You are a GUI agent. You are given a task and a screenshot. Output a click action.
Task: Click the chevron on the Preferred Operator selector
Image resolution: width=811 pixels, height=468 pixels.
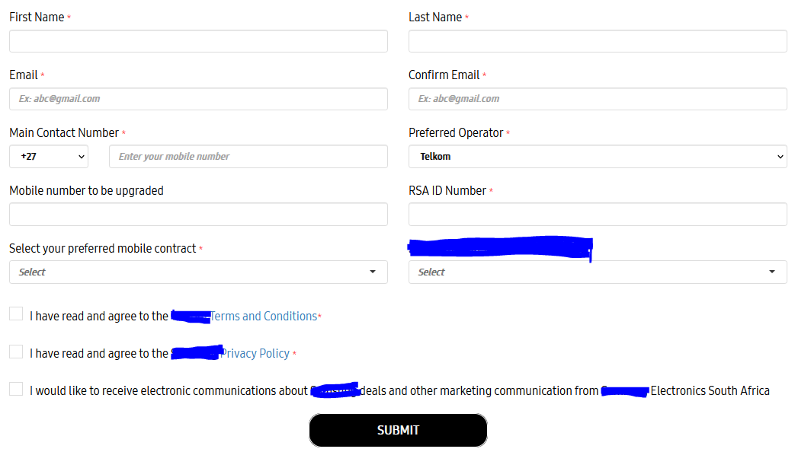click(780, 157)
